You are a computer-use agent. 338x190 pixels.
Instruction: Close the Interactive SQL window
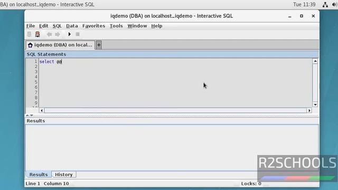313,16
